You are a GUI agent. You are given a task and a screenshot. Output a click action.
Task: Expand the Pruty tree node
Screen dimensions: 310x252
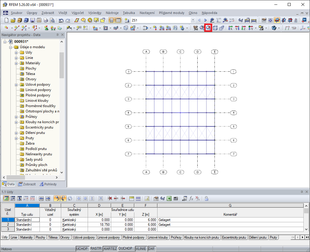(16, 138)
